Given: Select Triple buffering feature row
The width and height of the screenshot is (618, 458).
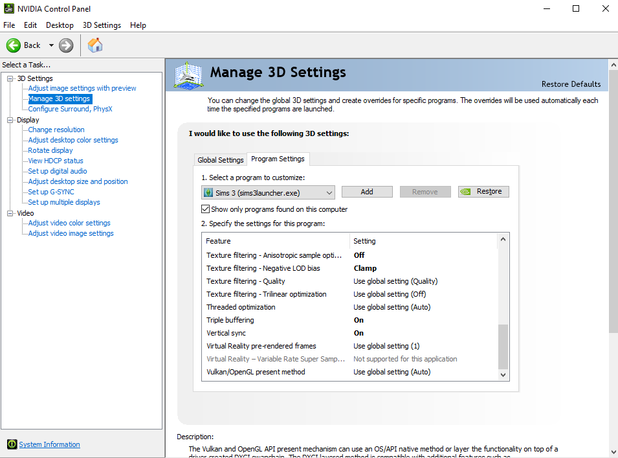Looking at the screenshot, I should tap(350, 320).
